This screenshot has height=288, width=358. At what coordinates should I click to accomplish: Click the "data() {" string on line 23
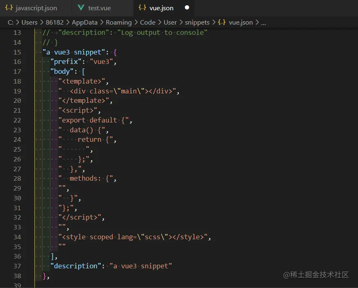pos(82,130)
